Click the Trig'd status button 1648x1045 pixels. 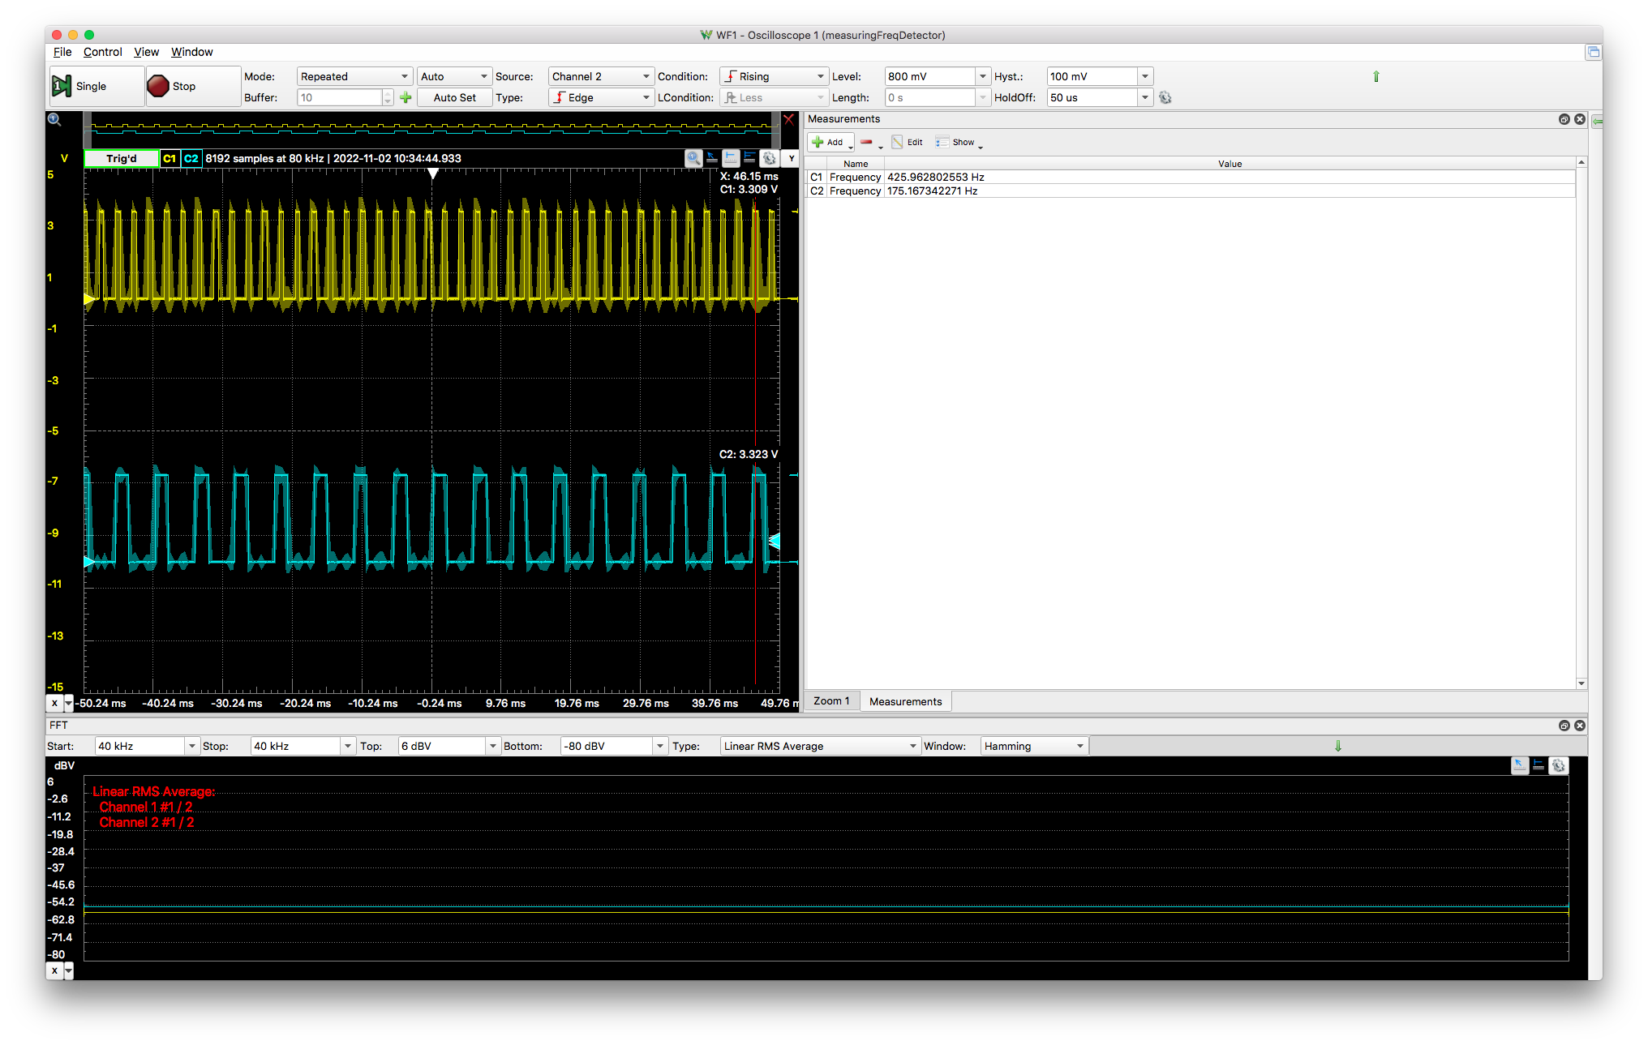122,158
